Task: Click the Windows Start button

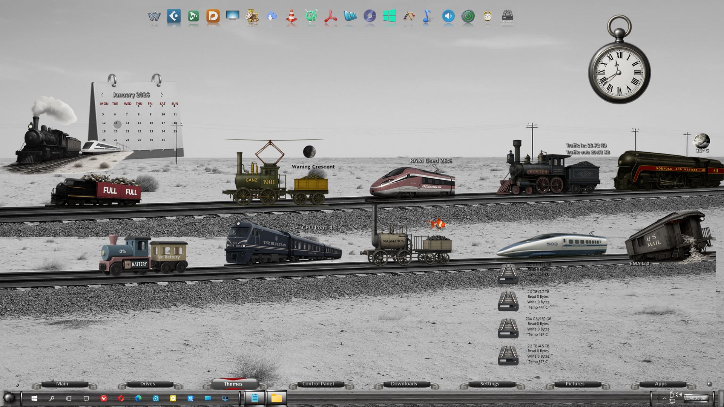Action: pyautogui.click(x=34, y=398)
